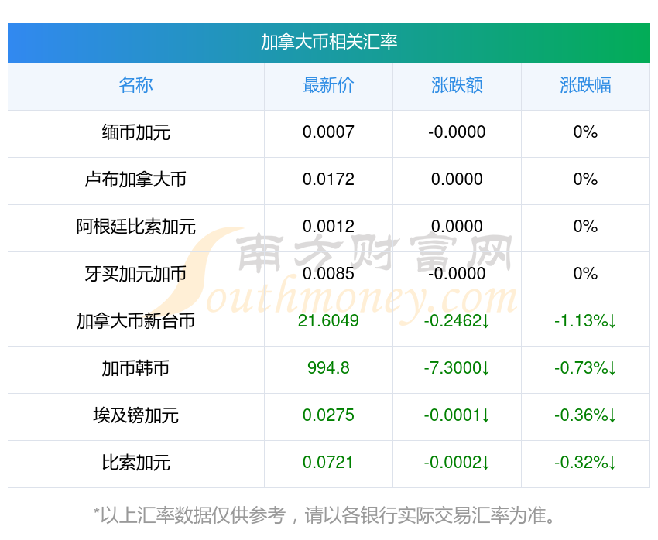Click the 牙买加元加币 row name
Viewport: 658px width, 540px height.
[x=136, y=274]
